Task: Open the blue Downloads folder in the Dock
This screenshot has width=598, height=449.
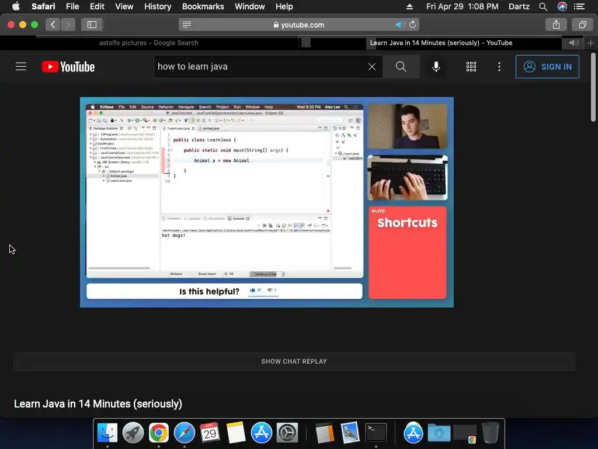Action: 439,433
